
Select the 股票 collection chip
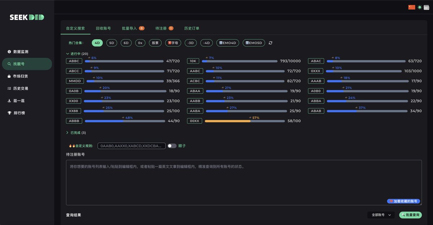click(155, 43)
